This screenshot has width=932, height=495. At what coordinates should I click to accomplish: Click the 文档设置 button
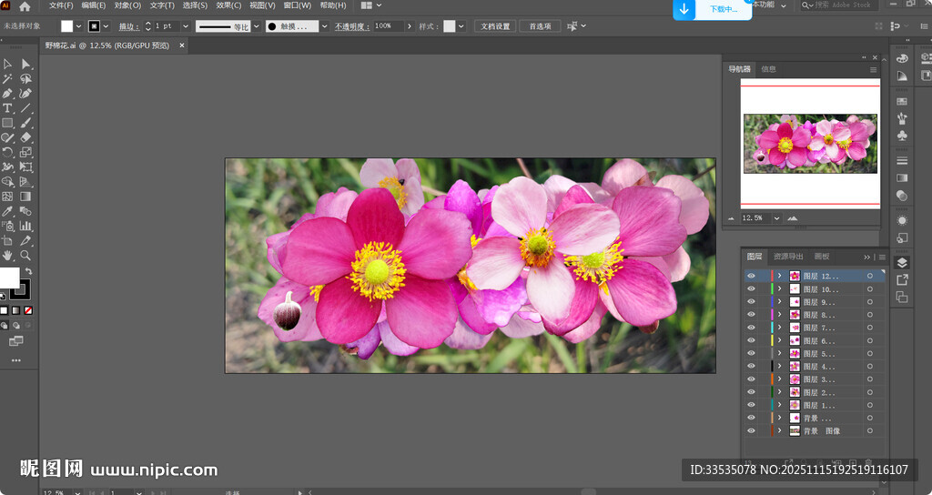pyautogui.click(x=495, y=26)
